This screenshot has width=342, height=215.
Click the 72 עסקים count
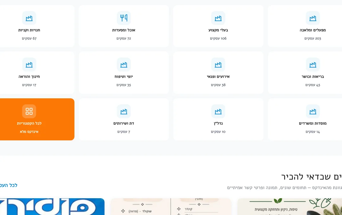pos(124,38)
